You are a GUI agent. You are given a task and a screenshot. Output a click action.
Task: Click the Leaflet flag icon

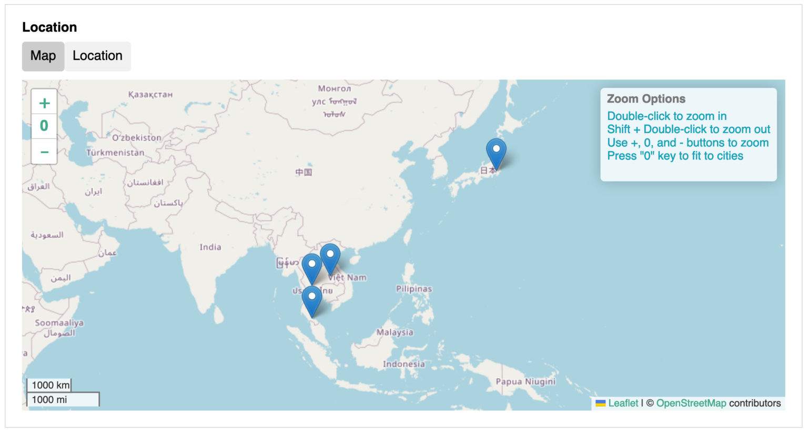pyautogui.click(x=600, y=404)
